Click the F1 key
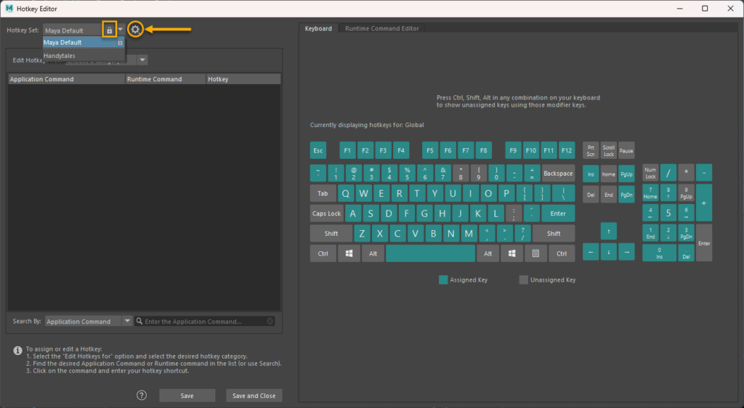Screen dimensions: 744x408 347,151
